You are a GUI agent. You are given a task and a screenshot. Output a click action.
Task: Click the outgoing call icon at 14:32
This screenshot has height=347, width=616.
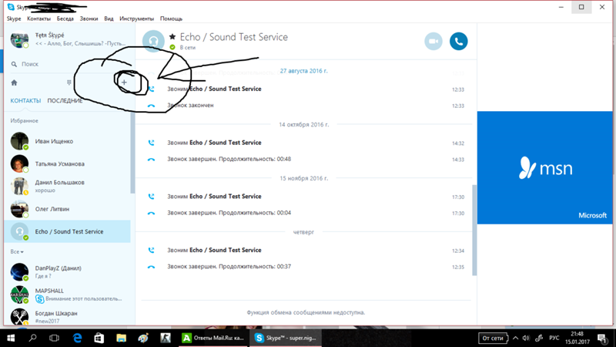coord(151,143)
